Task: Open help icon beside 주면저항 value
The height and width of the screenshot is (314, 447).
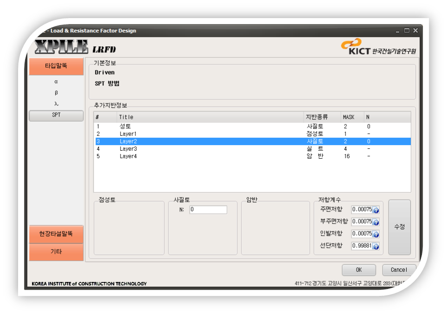Action: [376, 210]
